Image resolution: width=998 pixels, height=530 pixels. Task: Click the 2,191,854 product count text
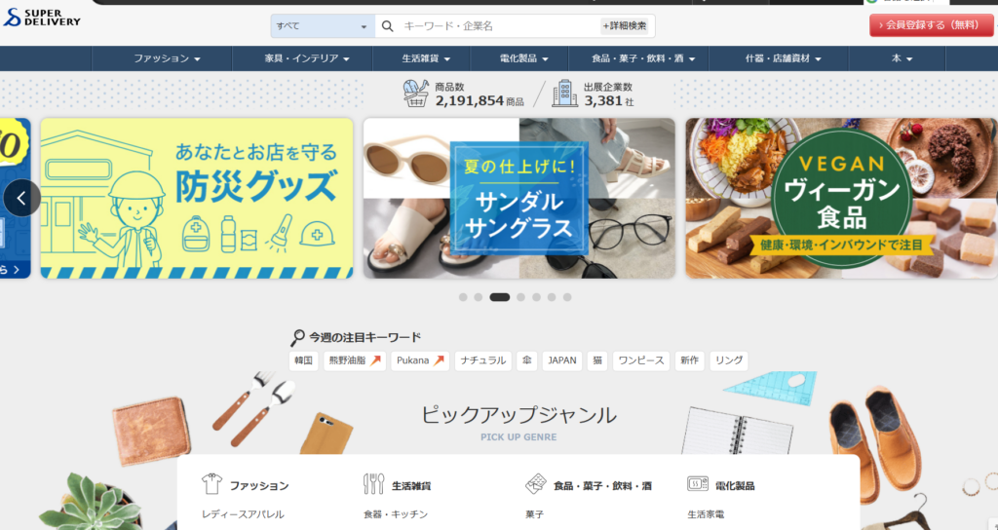pyautogui.click(x=470, y=100)
